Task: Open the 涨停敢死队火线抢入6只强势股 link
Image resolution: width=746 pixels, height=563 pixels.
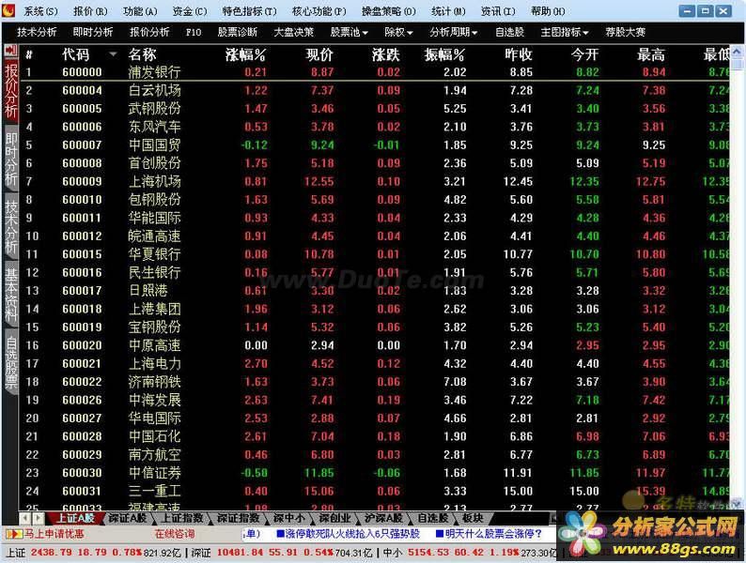Action: (348, 534)
